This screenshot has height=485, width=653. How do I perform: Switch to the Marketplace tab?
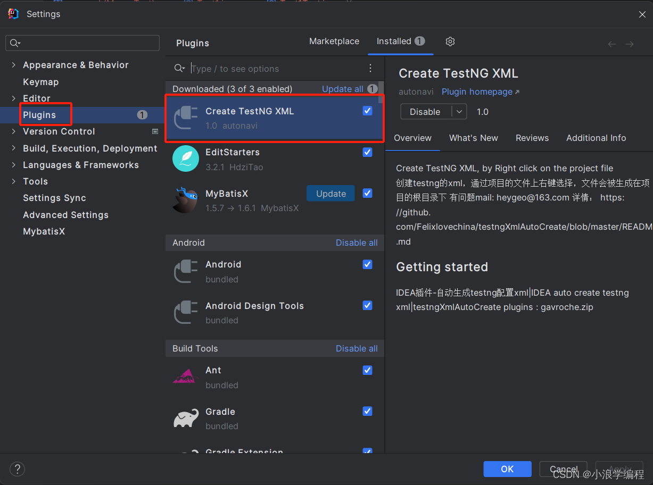(334, 41)
